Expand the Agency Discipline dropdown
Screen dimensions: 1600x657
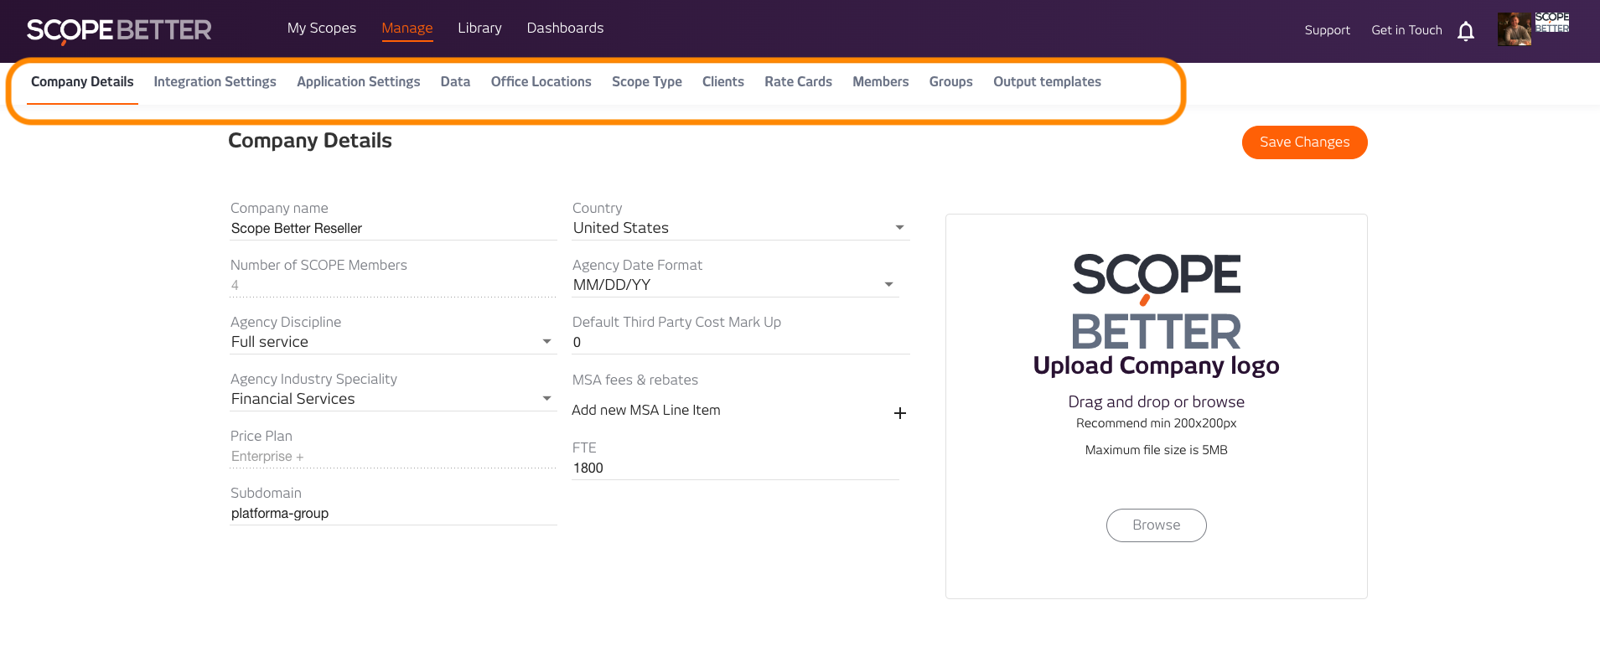pyautogui.click(x=393, y=342)
